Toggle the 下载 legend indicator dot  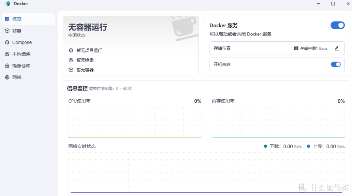pos(266,146)
